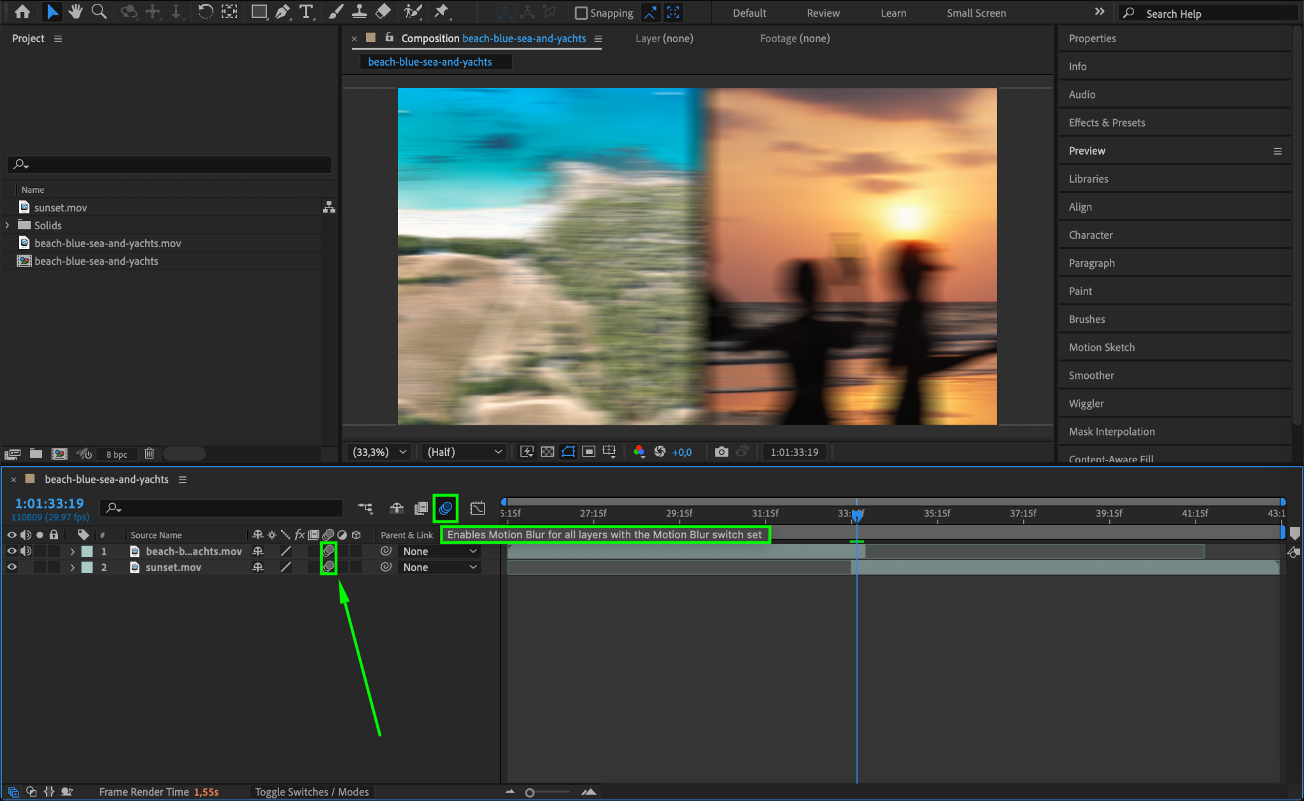
Task: Click the Enable Motion Blur timeline button
Action: coord(445,508)
